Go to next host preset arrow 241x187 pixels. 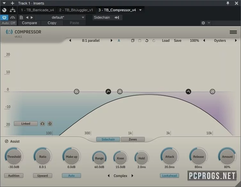pyautogui.click(x=32, y=18)
